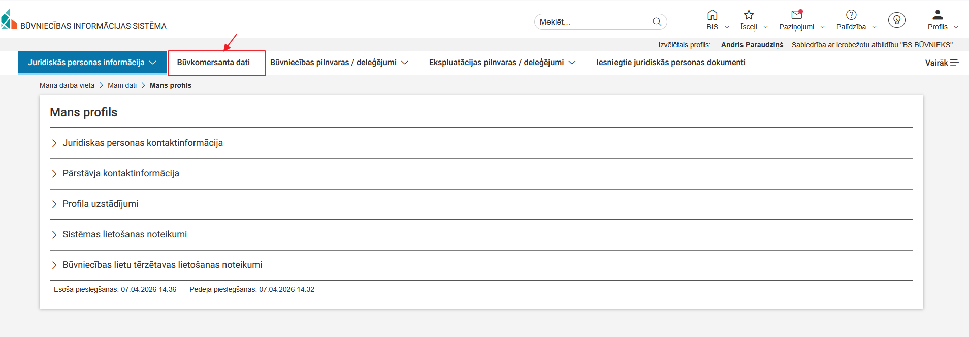
Task: Expand Sistēmas lietošanas noteikumi section
Action: 124,234
